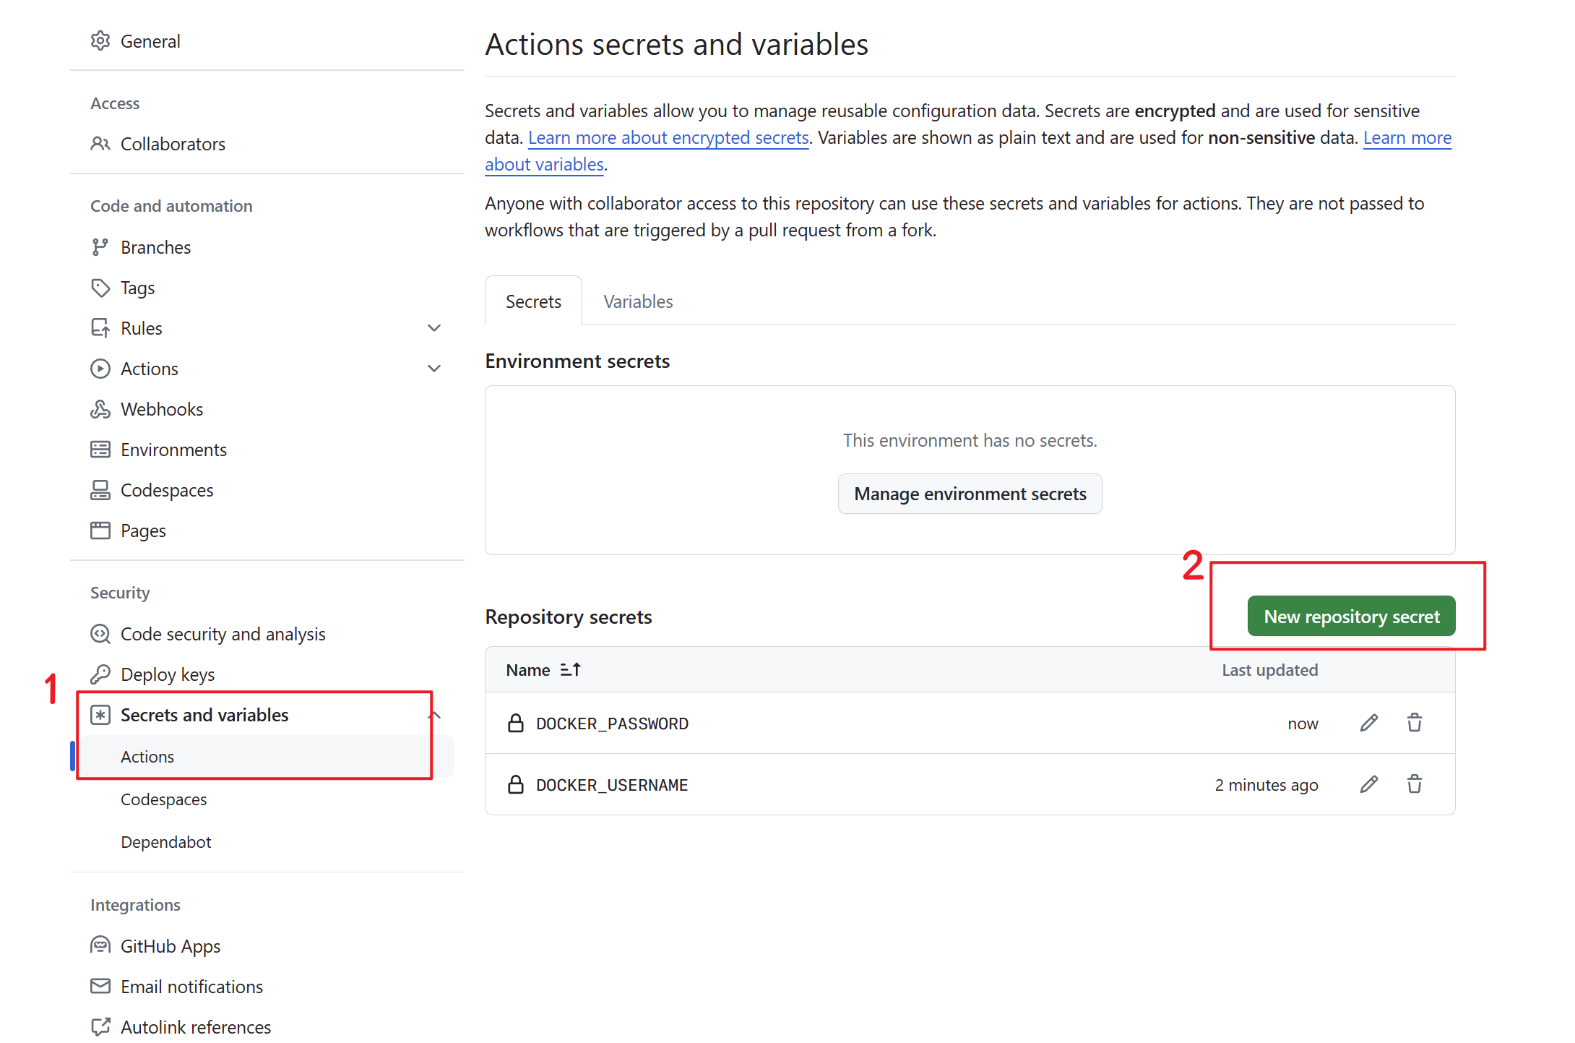Delete DOCKER_USERNAME with the trash icon

pos(1414,784)
